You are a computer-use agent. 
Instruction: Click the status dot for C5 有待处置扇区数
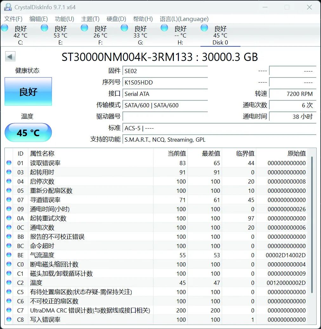click(9, 292)
